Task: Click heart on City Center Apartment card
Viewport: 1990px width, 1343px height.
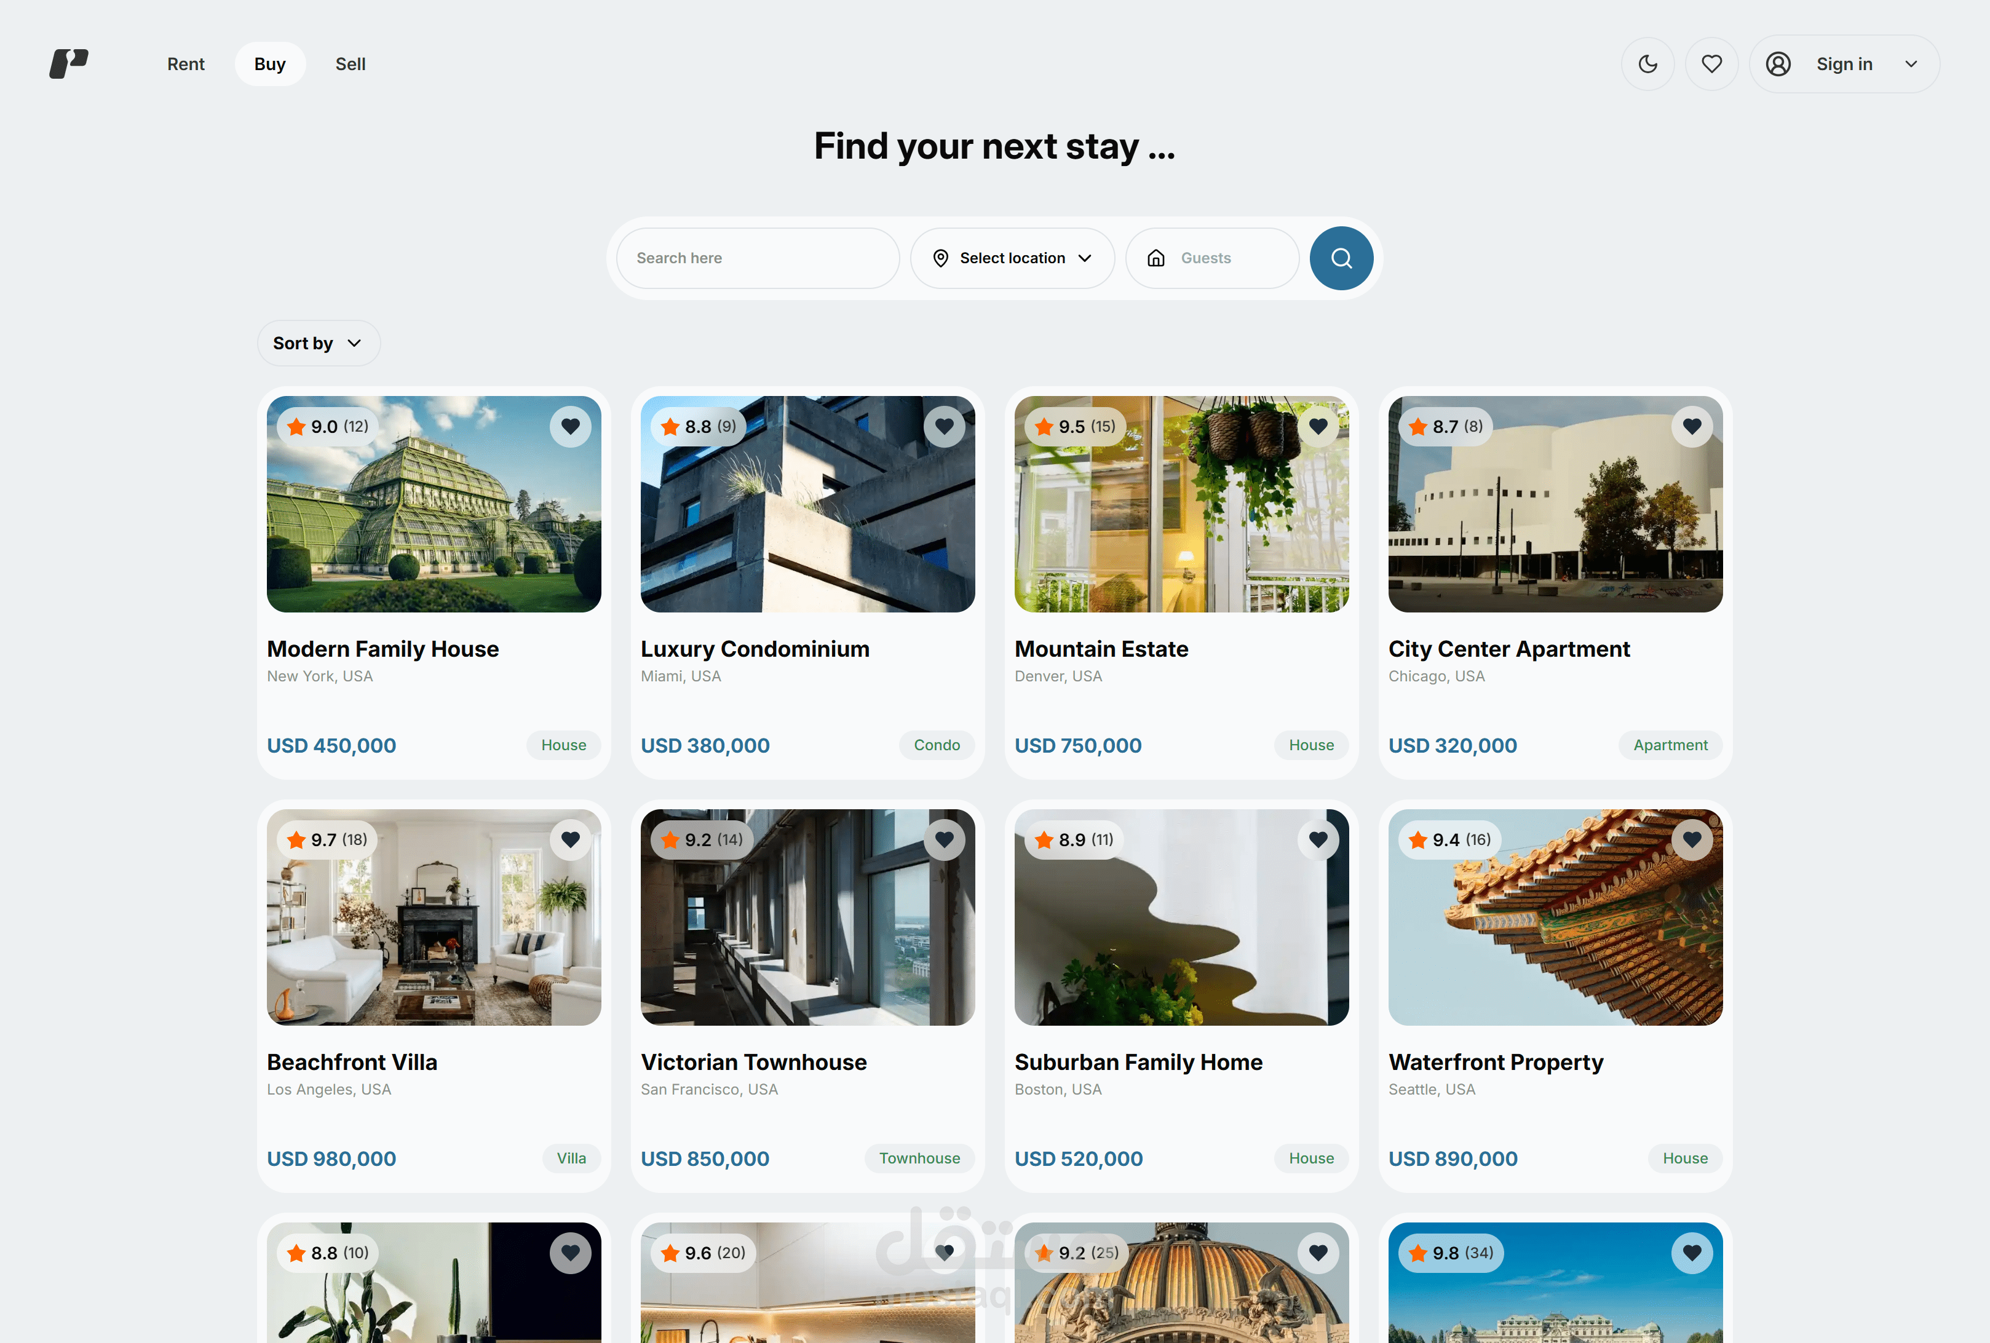Action: click(x=1692, y=426)
